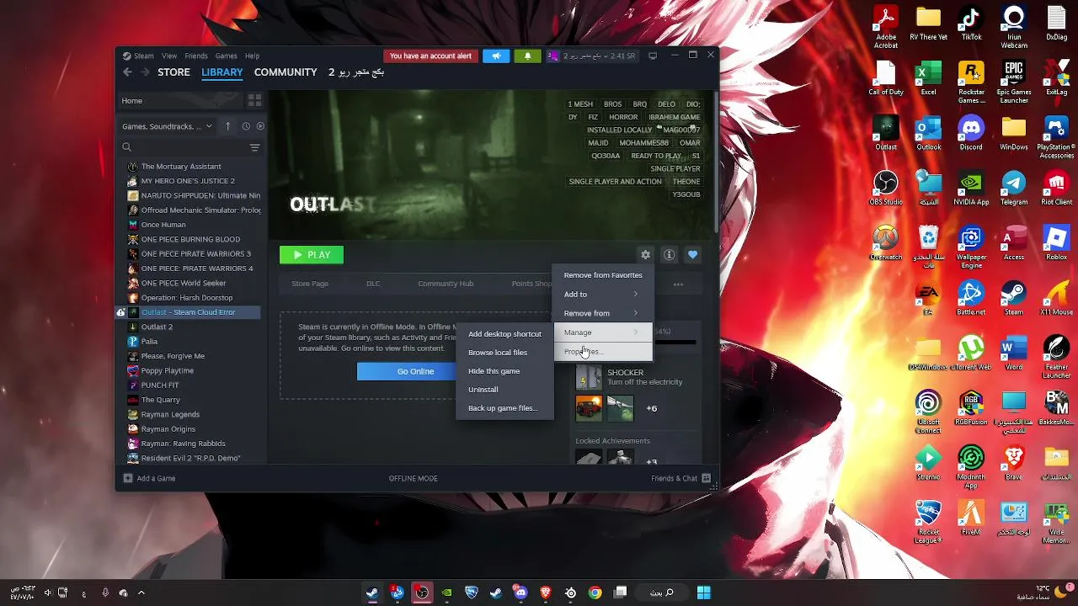This screenshot has width=1078, height=606.
Task: Switch to the COMMUNITY tab
Action: pos(286,72)
